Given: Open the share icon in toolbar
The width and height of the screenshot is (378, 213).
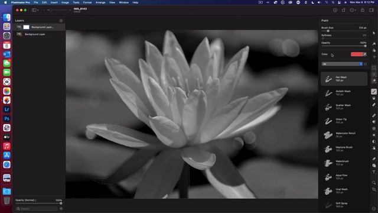Looking at the screenshot, I should 363,10.
